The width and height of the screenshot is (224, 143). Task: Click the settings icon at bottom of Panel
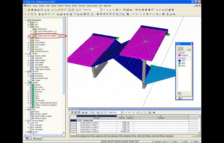coord(179,93)
